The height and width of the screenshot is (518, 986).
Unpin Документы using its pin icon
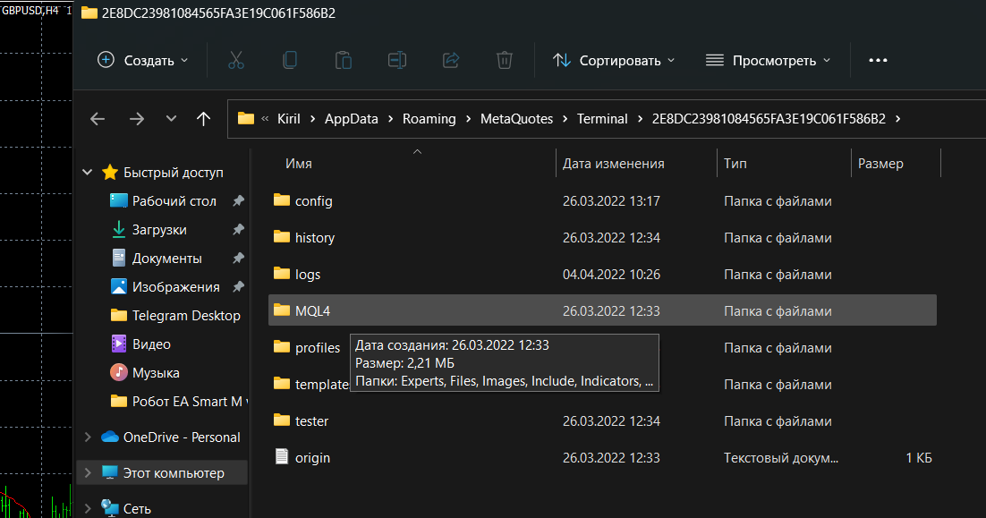click(x=238, y=259)
